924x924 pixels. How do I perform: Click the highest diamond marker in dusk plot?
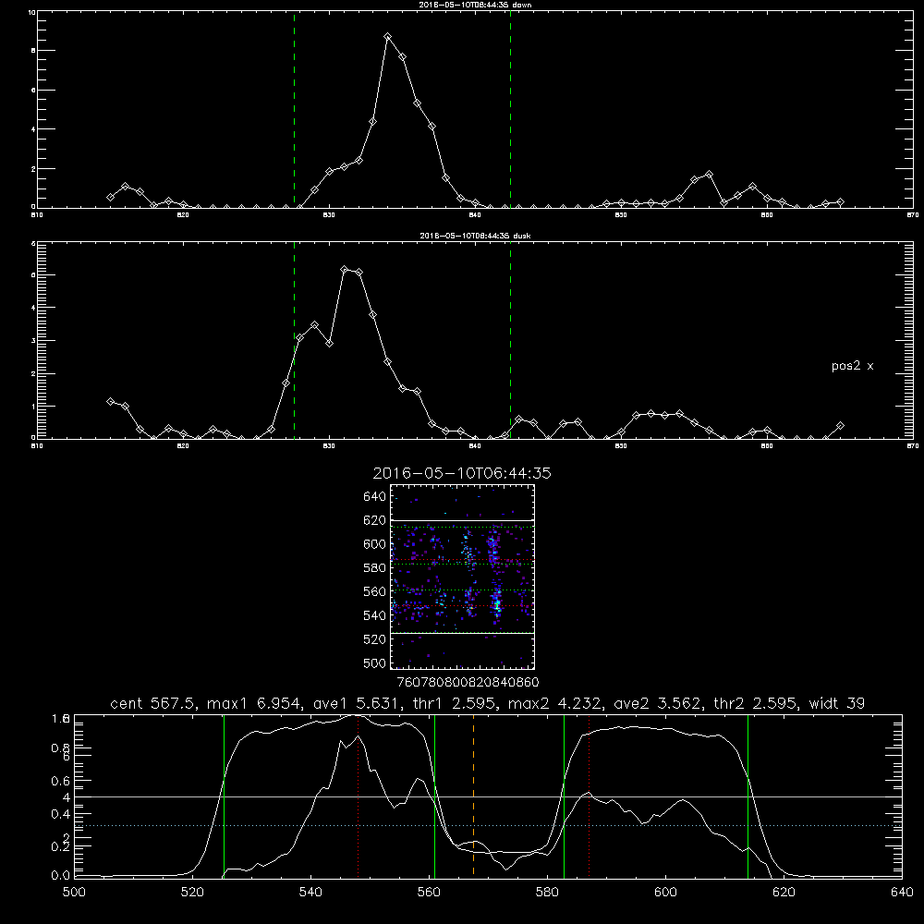(x=345, y=269)
